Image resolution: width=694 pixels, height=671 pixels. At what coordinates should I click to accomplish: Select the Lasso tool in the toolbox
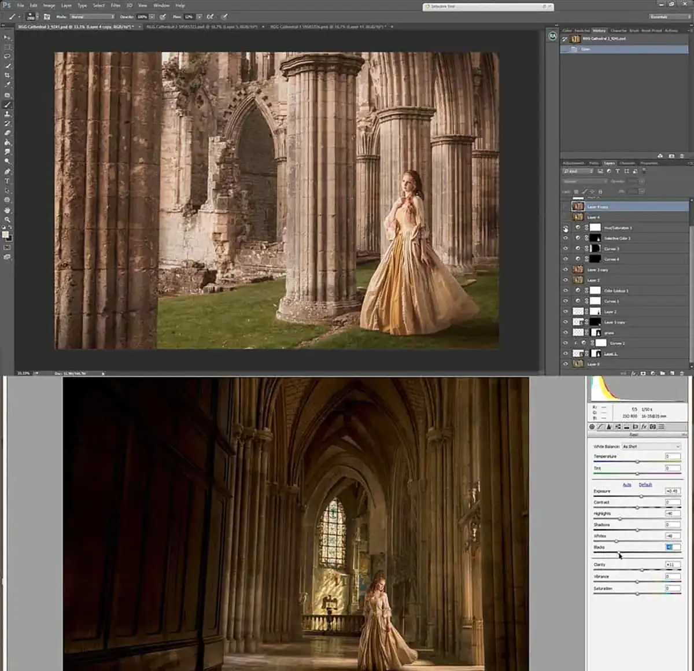[x=8, y=57]
